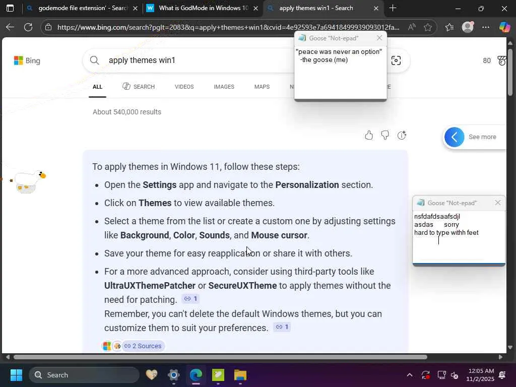The height and width of the screenshot is (387, 516).
Task: Open Microsoft Rewards medal icon
Action: tap(501, 60)
